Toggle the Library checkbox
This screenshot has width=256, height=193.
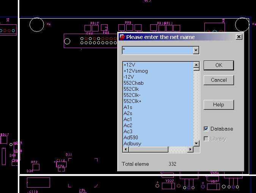(x=206, y=139)
